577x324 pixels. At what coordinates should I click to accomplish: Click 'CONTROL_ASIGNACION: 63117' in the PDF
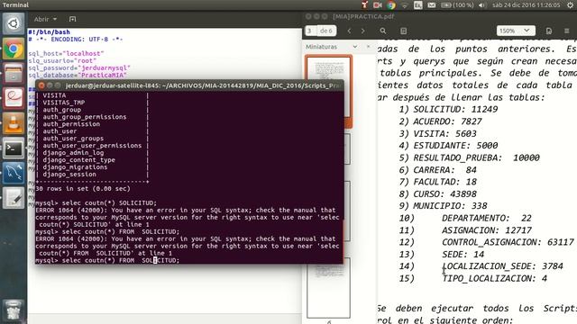tap(508, 242)
